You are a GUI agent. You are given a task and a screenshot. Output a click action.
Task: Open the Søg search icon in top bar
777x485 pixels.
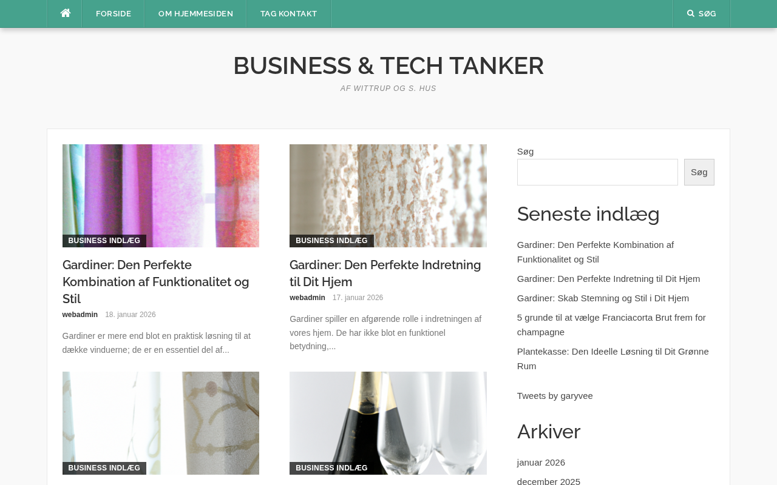coord(701,13)
